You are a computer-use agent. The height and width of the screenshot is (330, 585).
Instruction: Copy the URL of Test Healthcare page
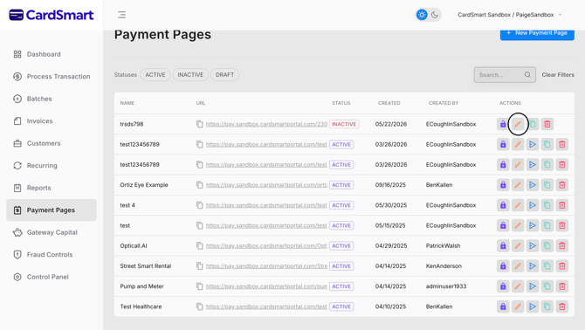click(x=200, y=306)
